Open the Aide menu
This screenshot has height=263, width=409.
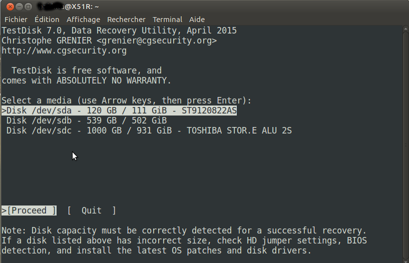[x=197, y=19]
